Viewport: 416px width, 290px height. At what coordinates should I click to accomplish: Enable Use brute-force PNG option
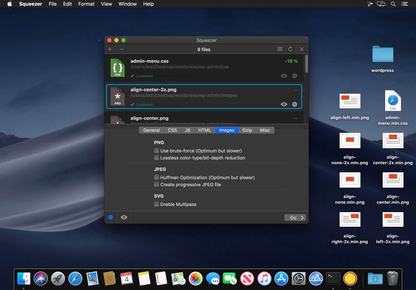156,151
